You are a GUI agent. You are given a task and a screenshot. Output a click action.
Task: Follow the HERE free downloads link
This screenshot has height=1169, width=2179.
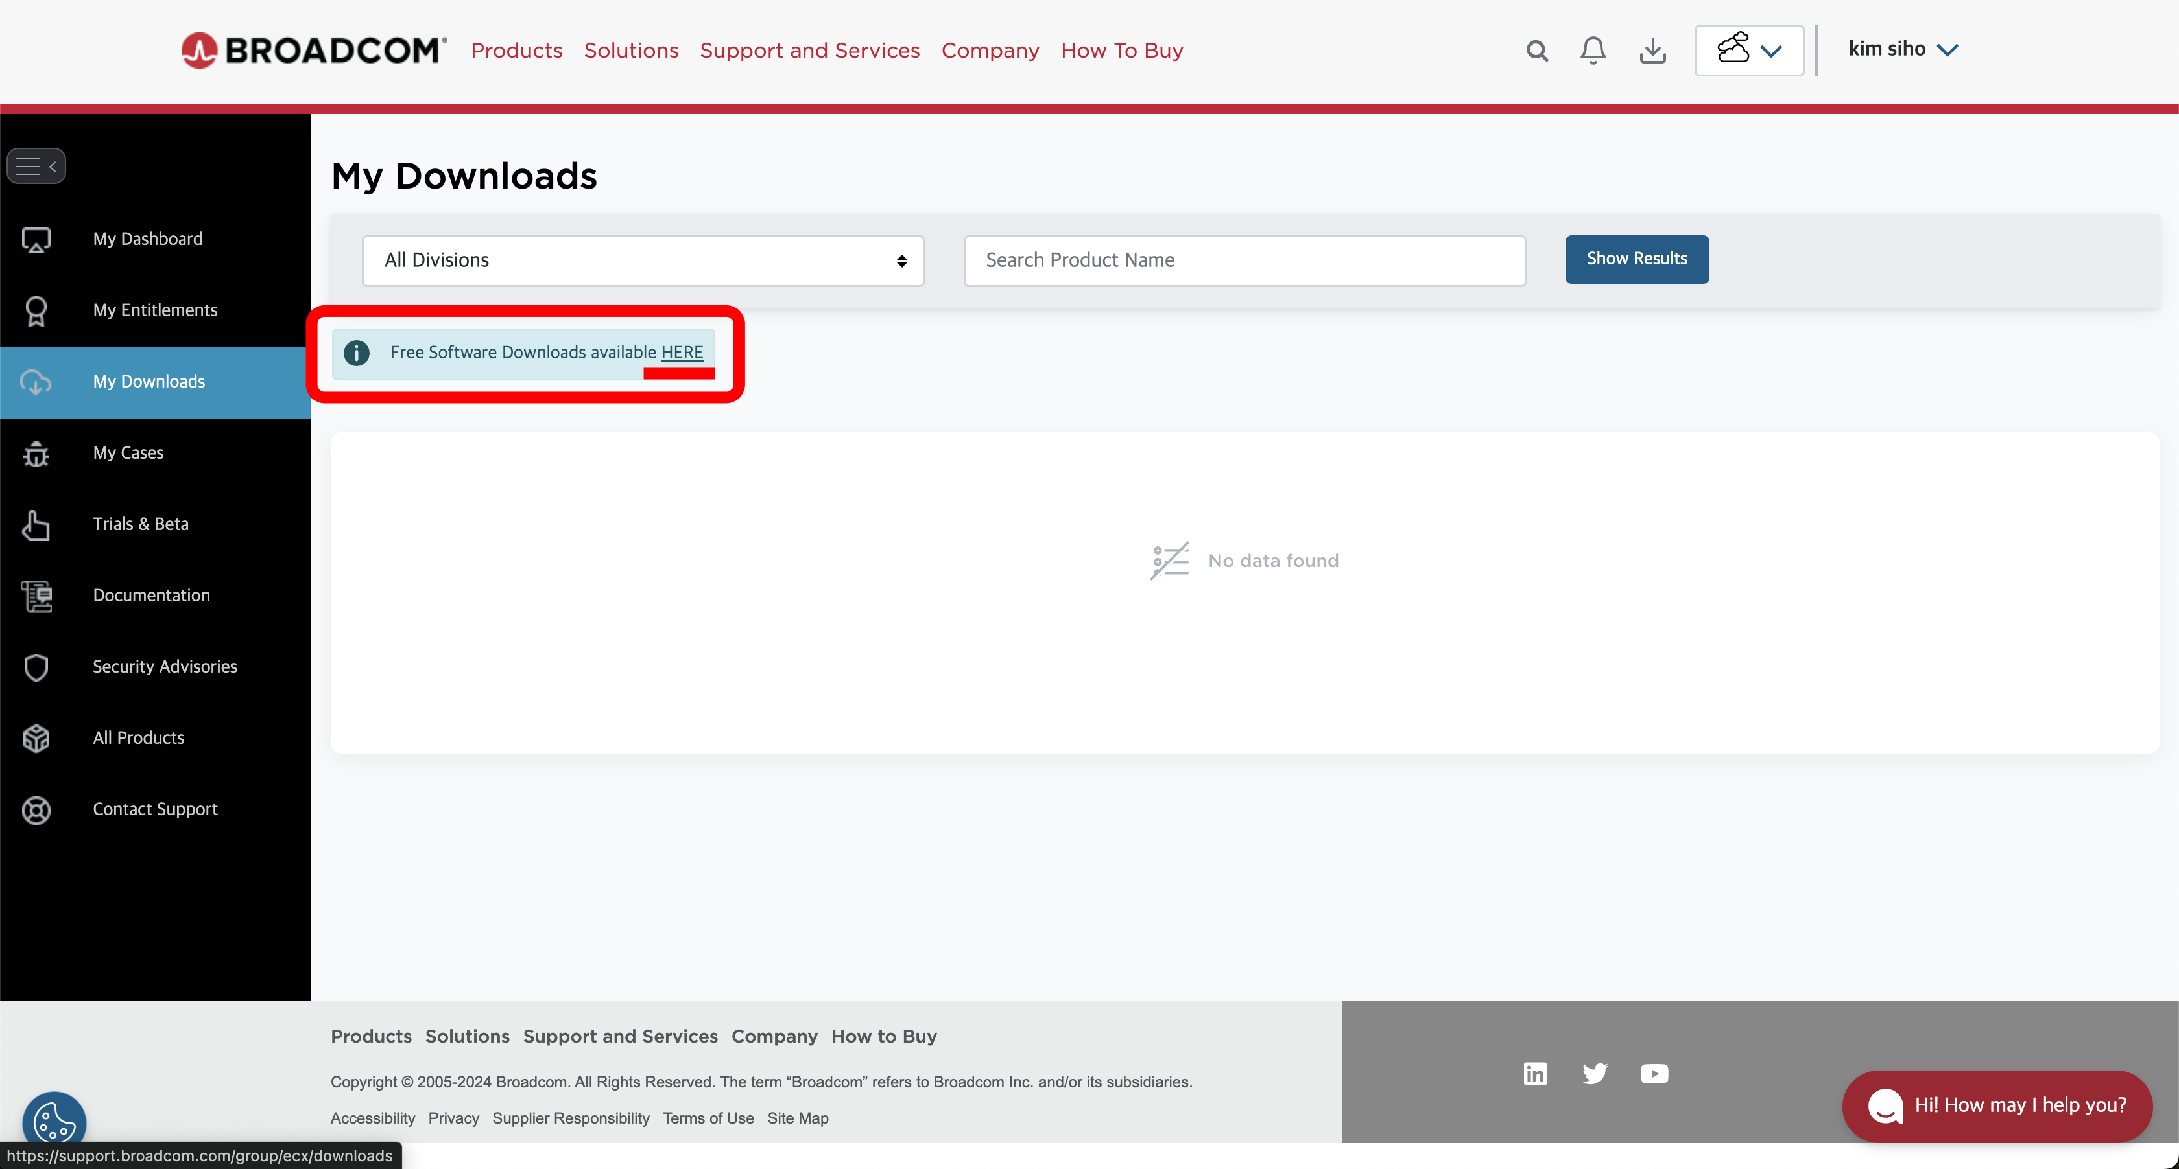click(x=682, y=353)
